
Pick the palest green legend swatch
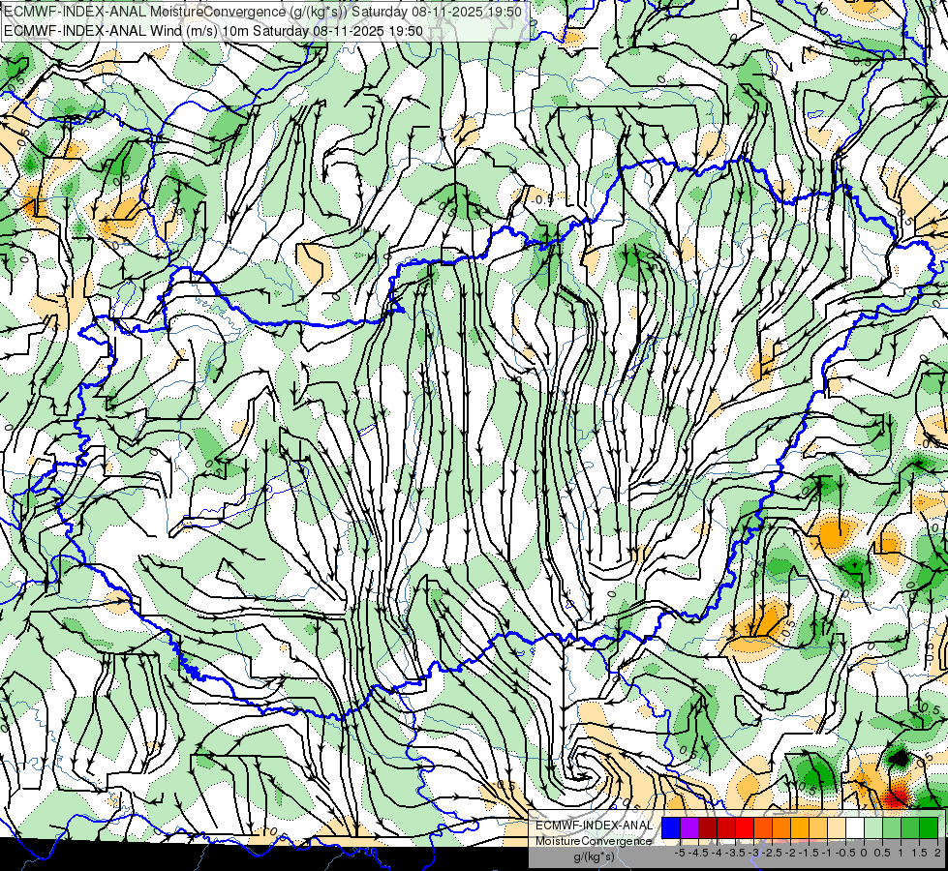tap(873, 828)
